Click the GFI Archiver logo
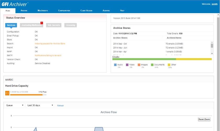220x131 pixels. point(15,4)
